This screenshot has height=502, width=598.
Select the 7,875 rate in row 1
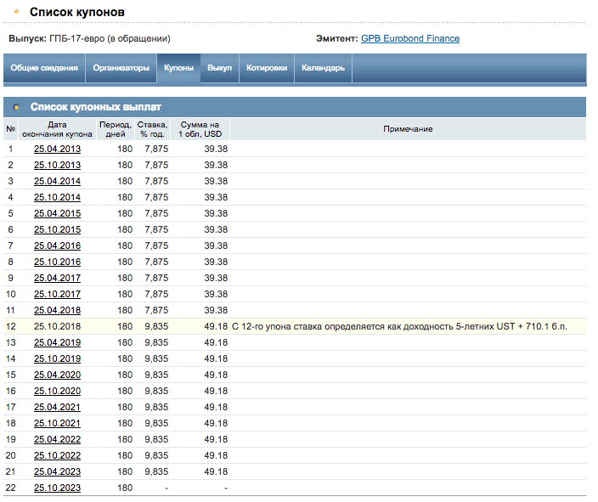156,149
